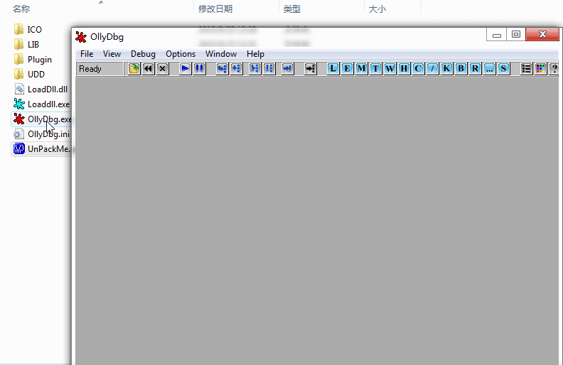Open Source window with S button
The height and width of the screenshot is (365, 563).
503,68
